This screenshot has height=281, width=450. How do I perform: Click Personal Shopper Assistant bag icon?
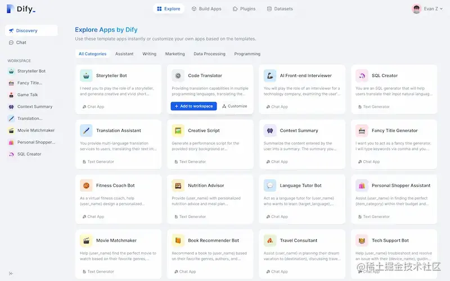pyautogui.click(x=362, y=185)
